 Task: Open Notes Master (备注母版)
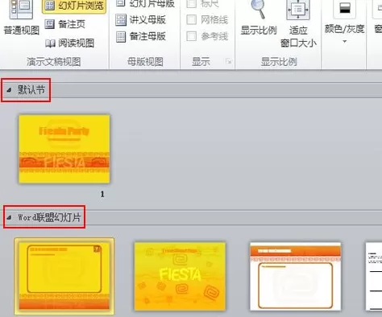140,36
